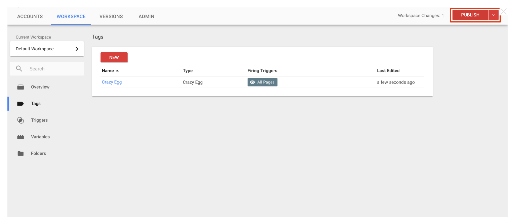Create a new tag with NEW button

(114, 57)
